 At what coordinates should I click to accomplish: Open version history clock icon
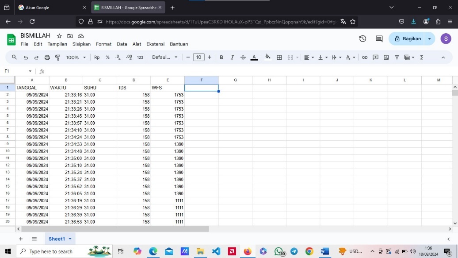pos(363,39)
